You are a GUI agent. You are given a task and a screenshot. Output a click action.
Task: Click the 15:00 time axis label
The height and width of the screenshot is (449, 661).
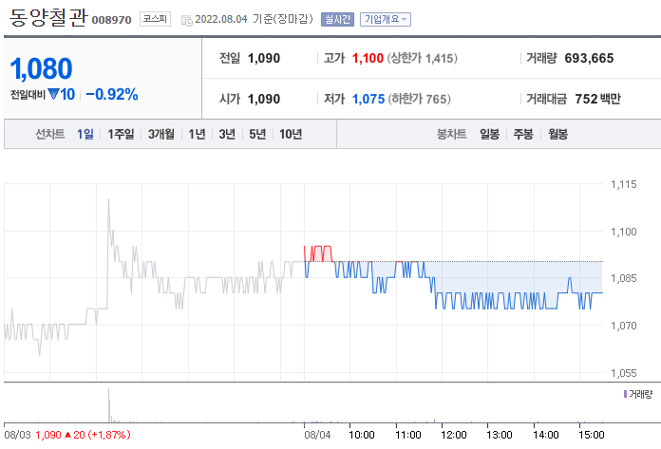pyautogui.click(x=591, y=435)
